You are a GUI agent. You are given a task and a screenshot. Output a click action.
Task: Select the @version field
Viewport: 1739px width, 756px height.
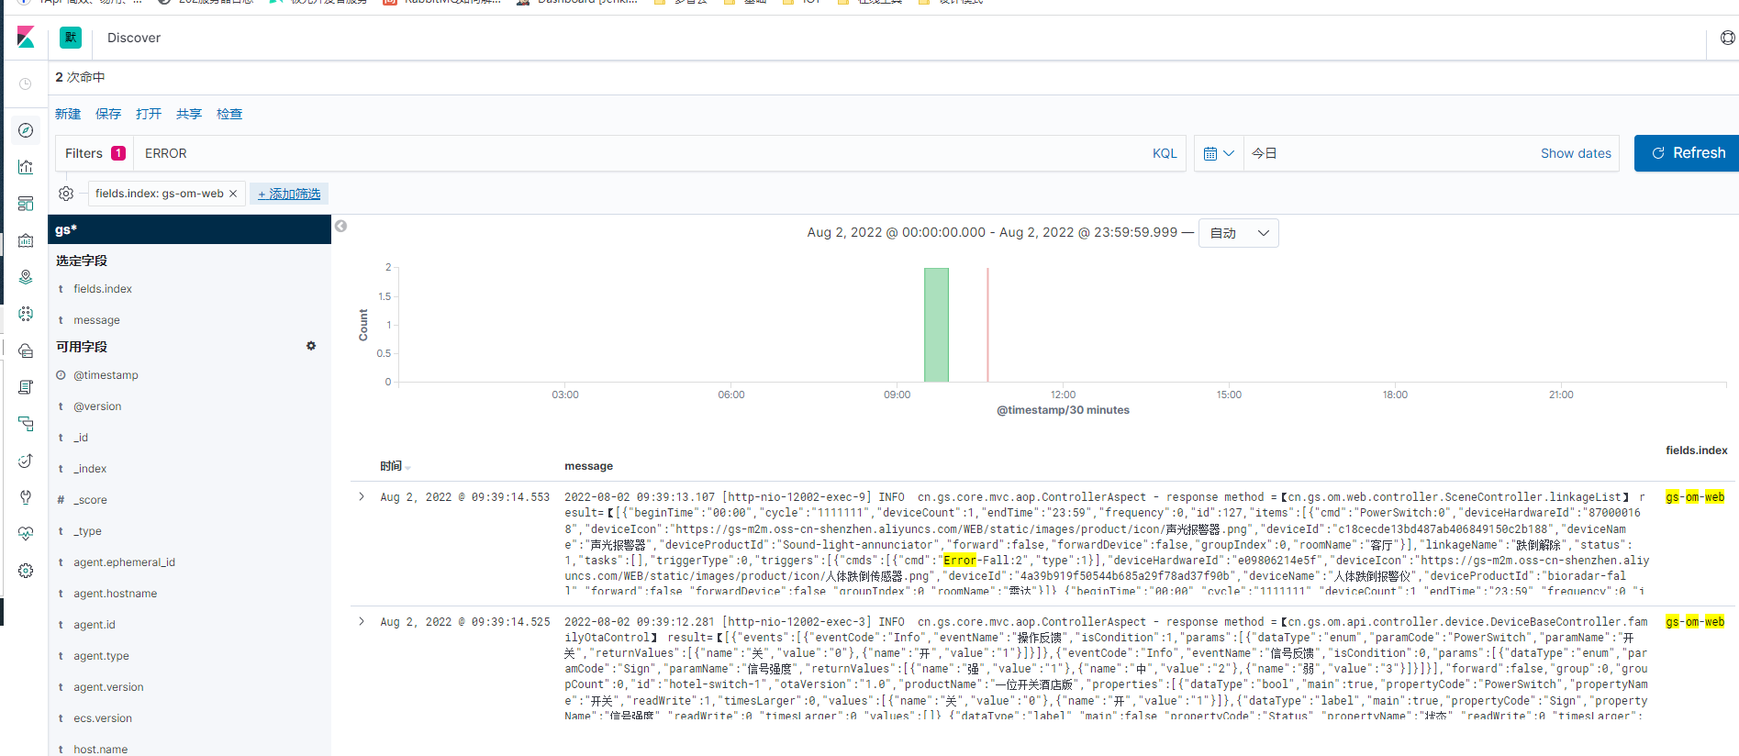[97, 406]
